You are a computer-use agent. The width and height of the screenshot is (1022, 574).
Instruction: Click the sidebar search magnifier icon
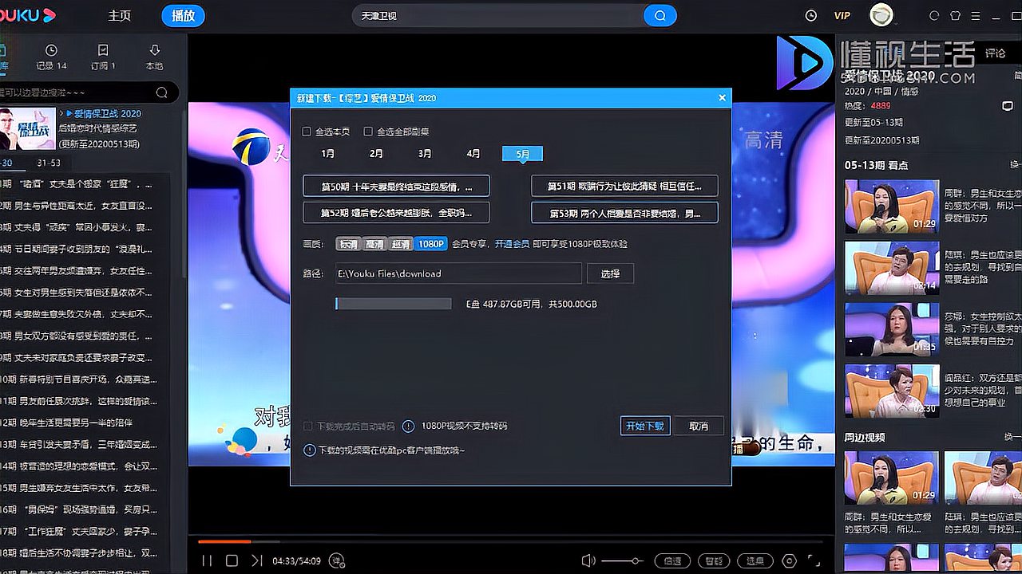(x=162, y=92)
